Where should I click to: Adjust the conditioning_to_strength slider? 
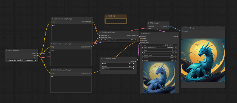(x=119, y=40)
